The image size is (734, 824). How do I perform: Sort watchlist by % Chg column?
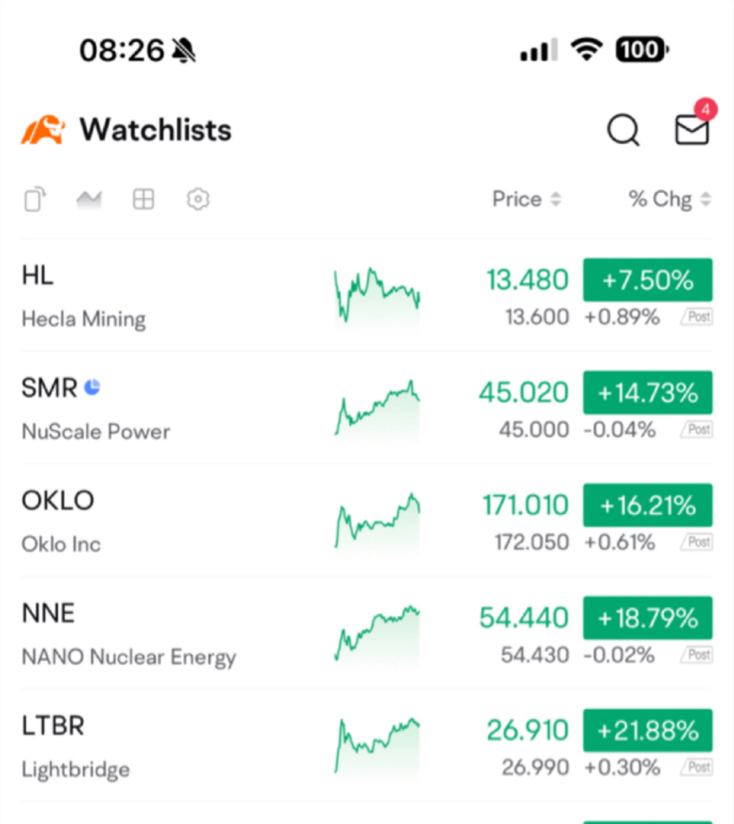click(x=670, y=200)
